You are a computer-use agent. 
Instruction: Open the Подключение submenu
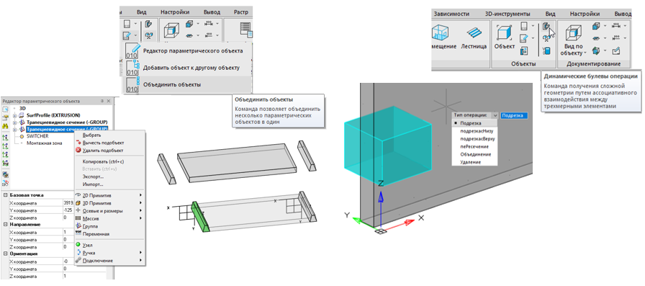(x=109, y=261)
